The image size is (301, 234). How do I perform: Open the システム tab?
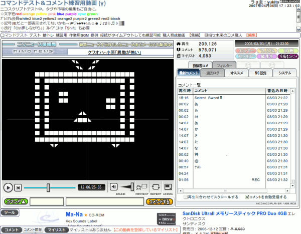pyautogui.click(x=284, y=73)
